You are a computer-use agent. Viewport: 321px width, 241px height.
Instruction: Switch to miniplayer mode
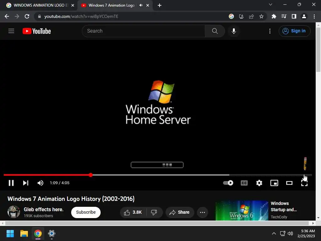click(x=274, y=183)
